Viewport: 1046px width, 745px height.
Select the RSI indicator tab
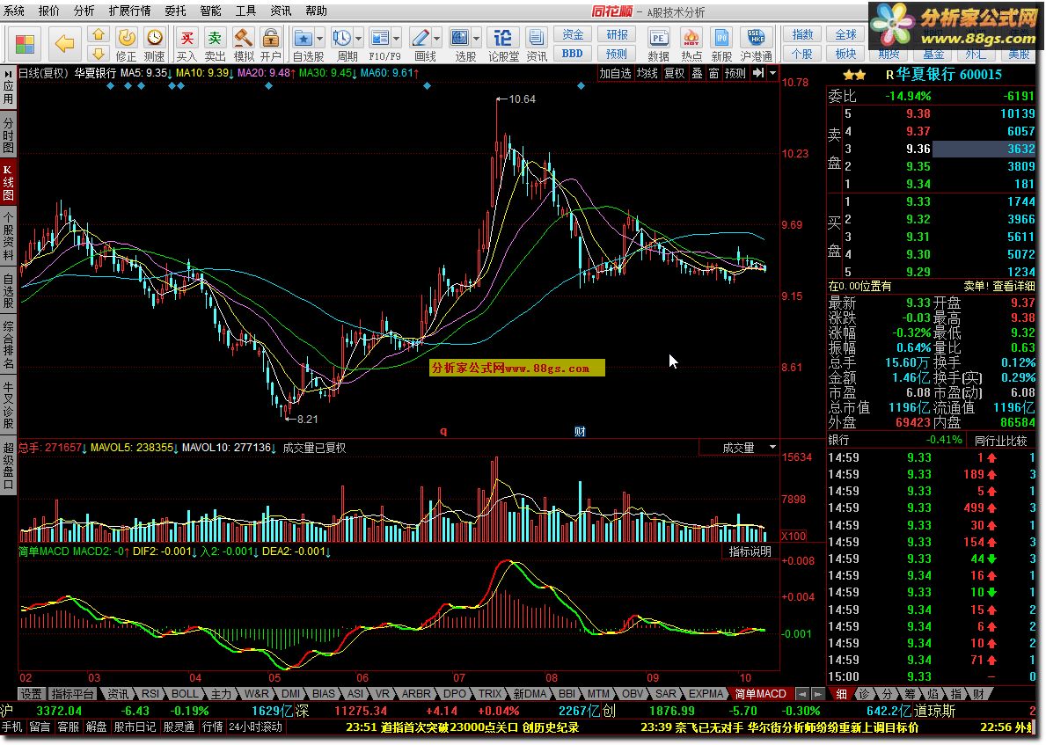[150, 694]
